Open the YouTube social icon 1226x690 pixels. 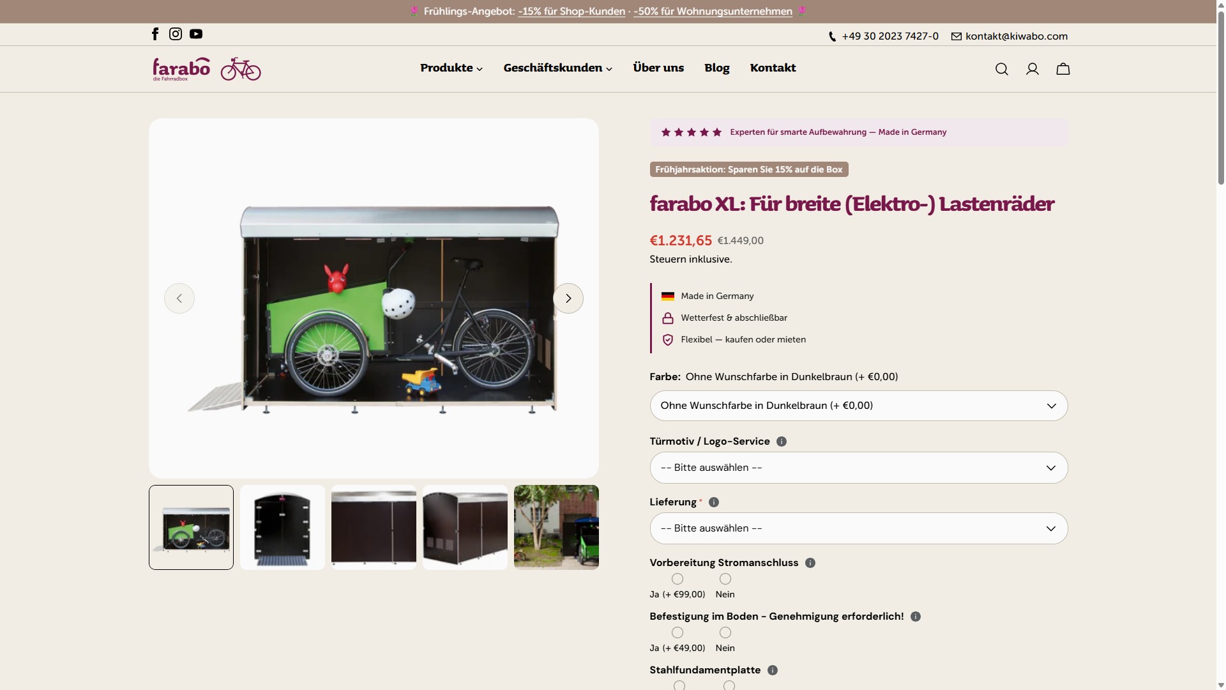tap(196, 34)
